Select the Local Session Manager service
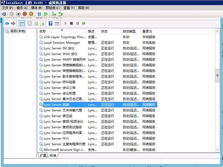Image resolution: width=223 pixels, height=167 pixels. pos(97,43)
